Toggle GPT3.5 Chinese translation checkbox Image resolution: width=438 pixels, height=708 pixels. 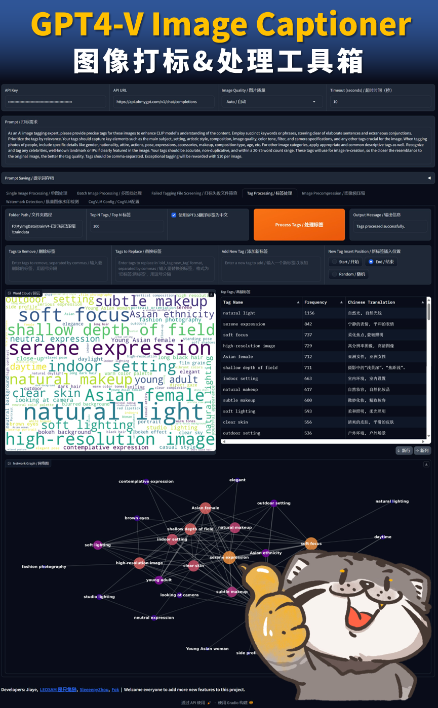pyautogui.click(x=174, y=215)
